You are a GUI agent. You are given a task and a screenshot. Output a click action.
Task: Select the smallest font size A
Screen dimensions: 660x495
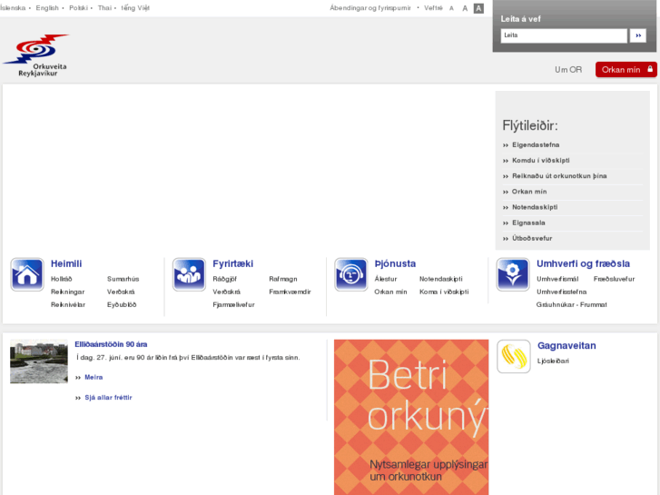[451, 8]
